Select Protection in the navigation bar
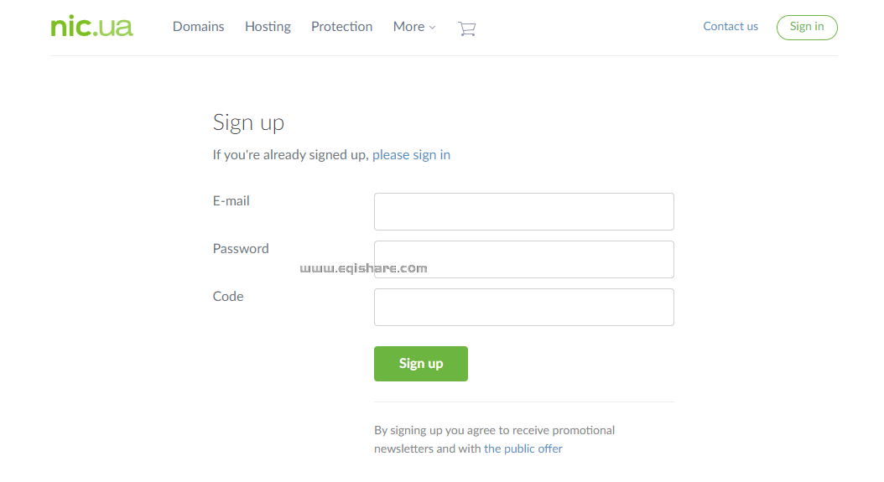The image size is (884, 482). [x=341, y=27]
